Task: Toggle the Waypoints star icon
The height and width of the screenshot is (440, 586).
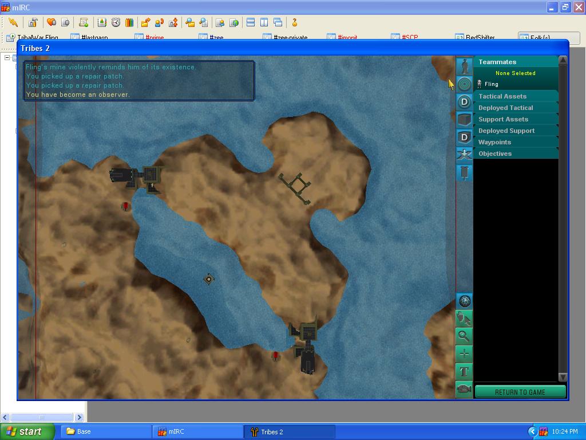Action: [464, 155]
